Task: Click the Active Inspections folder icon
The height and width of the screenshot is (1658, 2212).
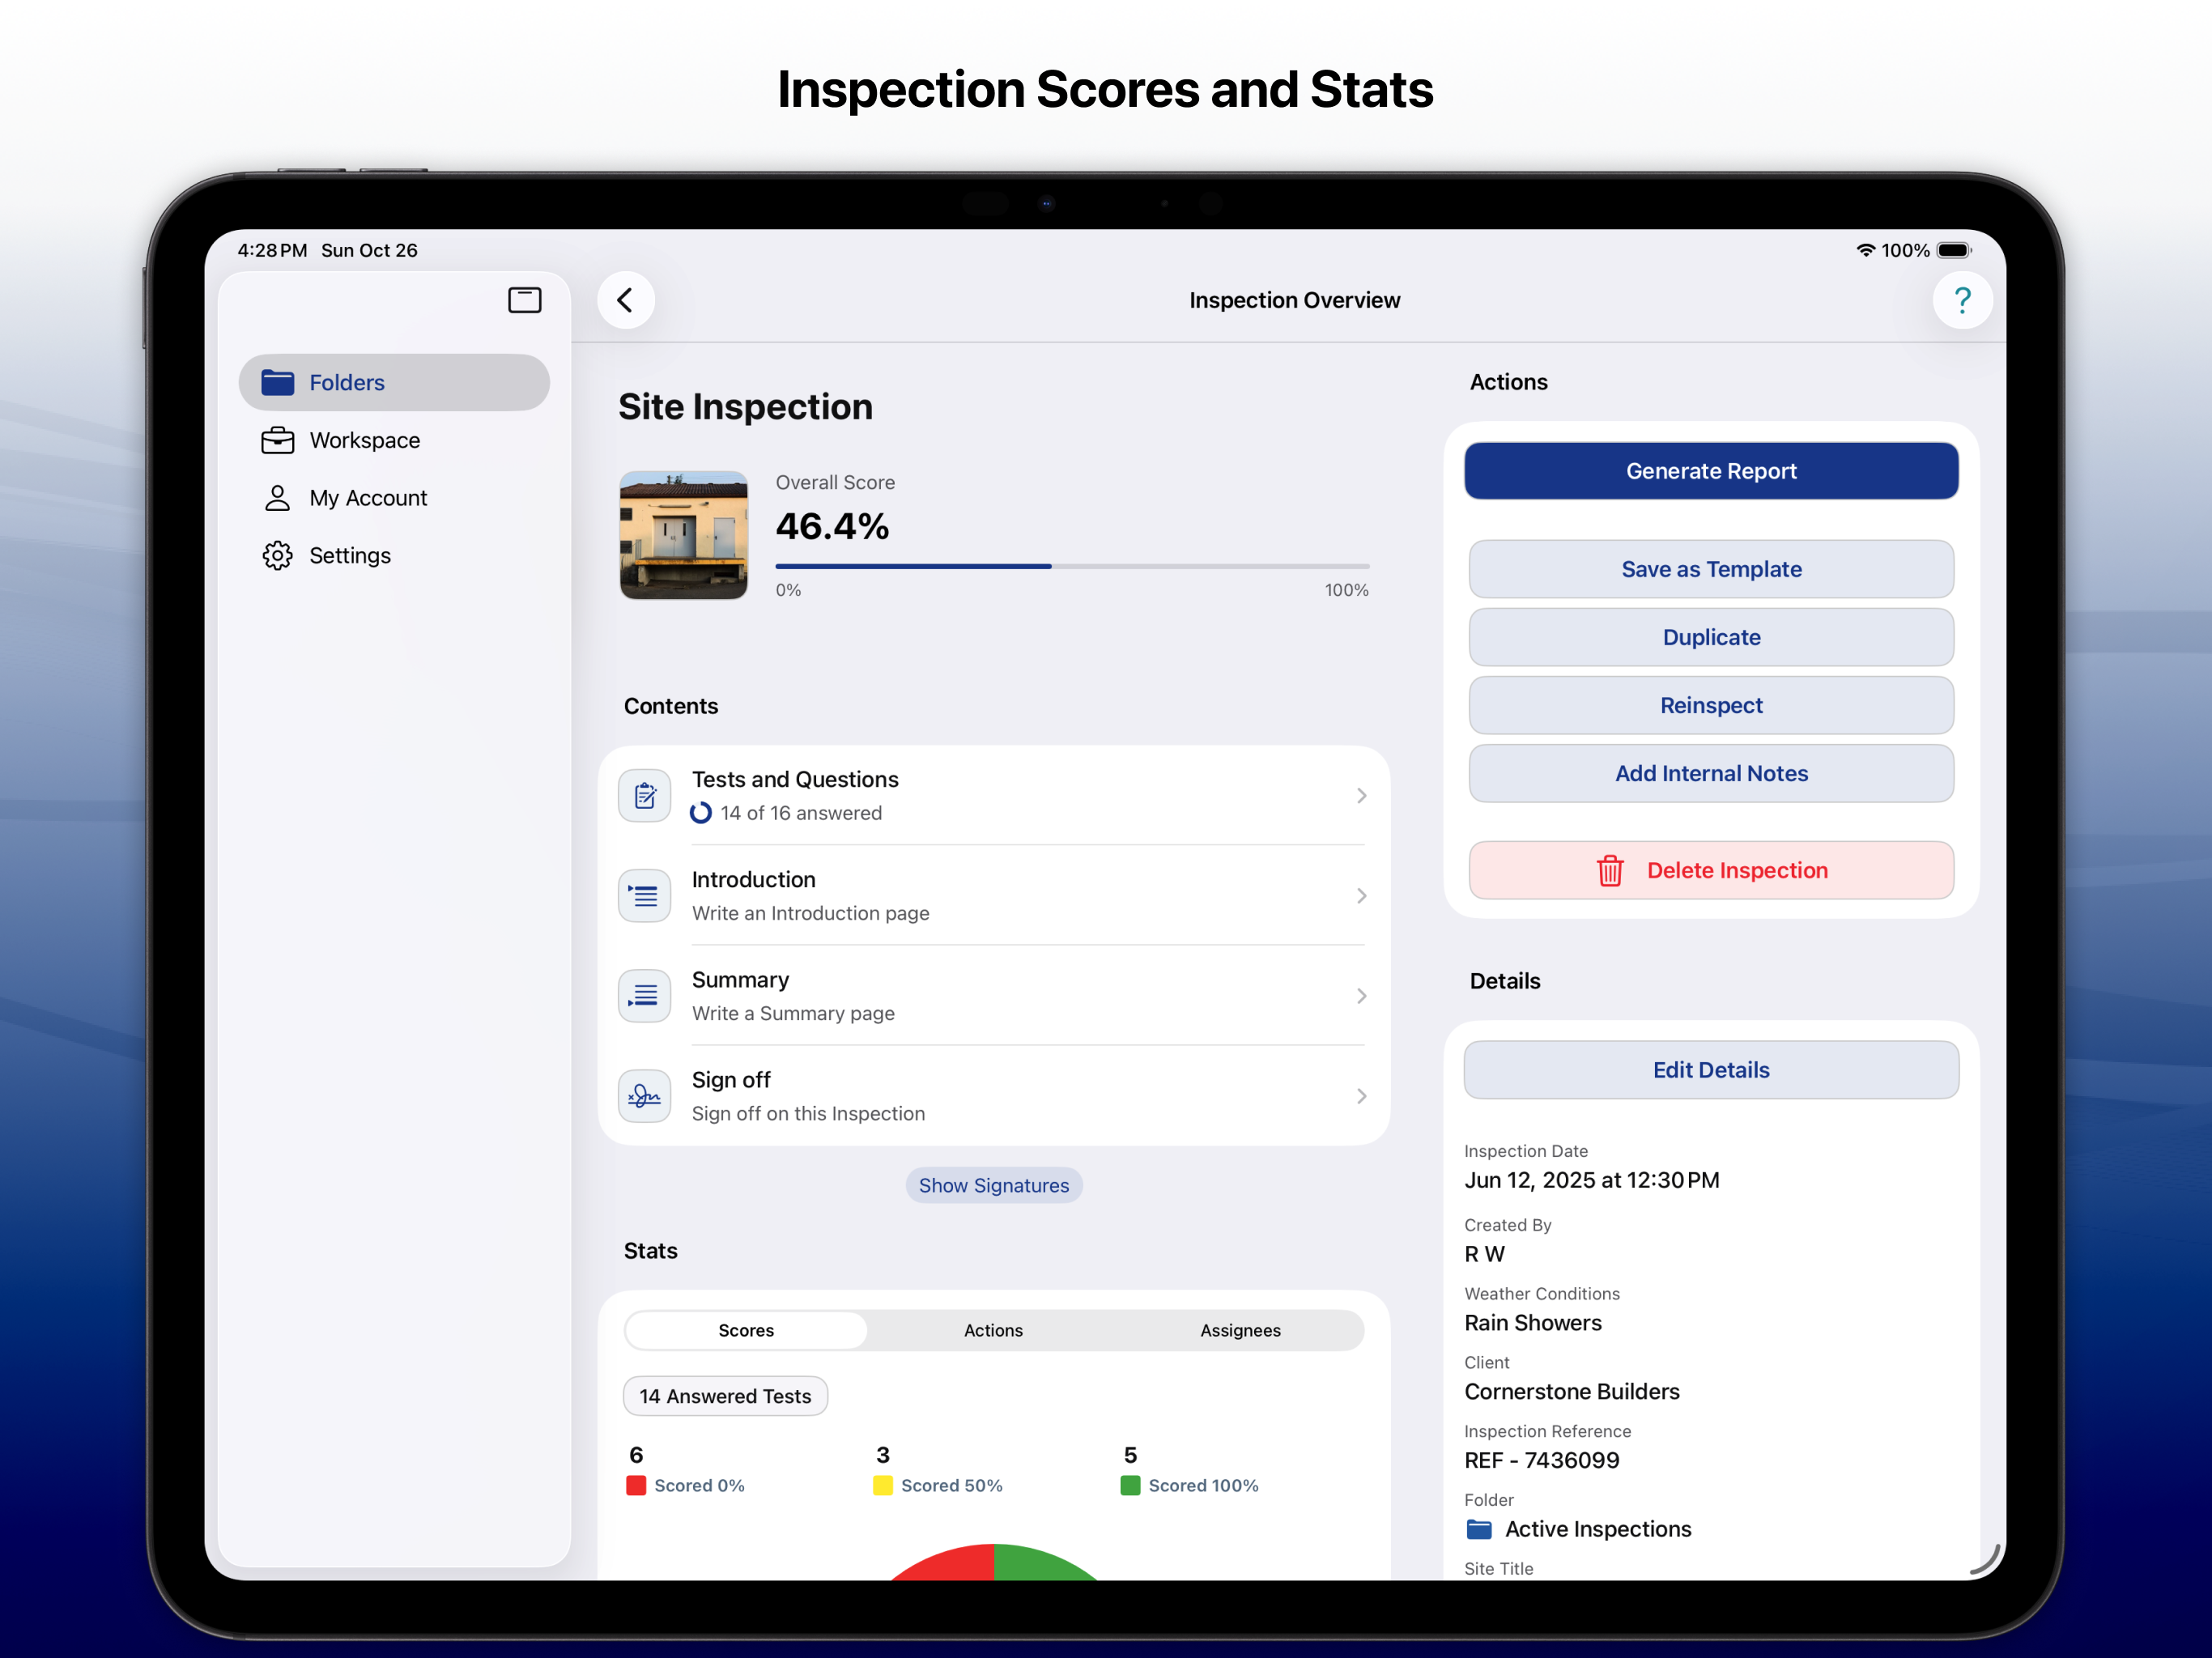Action: click(x=1479, y=1529)
